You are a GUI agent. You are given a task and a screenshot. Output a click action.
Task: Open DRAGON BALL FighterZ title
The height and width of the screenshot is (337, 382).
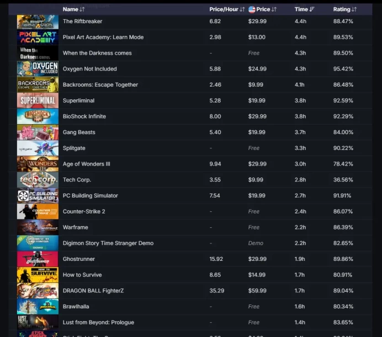[93, 291]
